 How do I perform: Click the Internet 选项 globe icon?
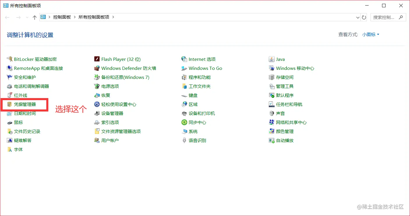coord(184,59)
